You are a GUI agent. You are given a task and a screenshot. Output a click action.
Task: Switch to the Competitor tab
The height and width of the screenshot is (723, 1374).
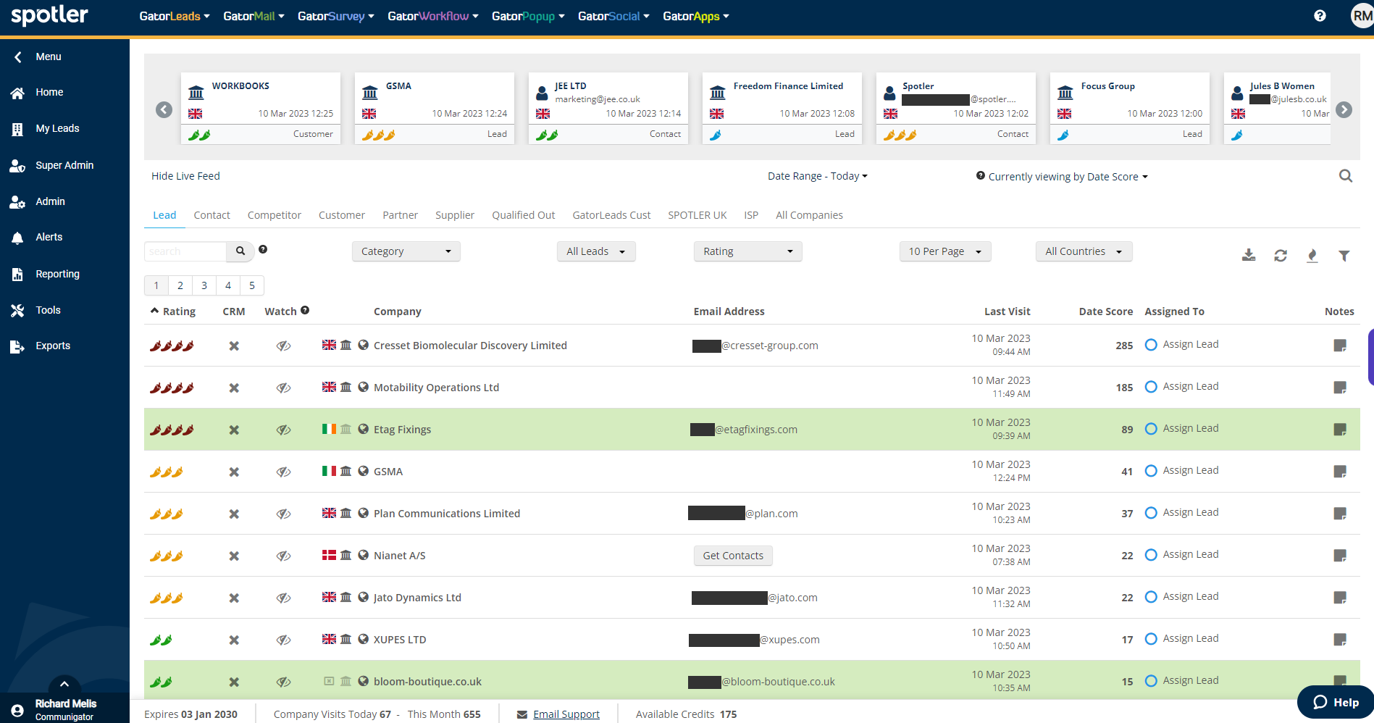tap(274, 215)
